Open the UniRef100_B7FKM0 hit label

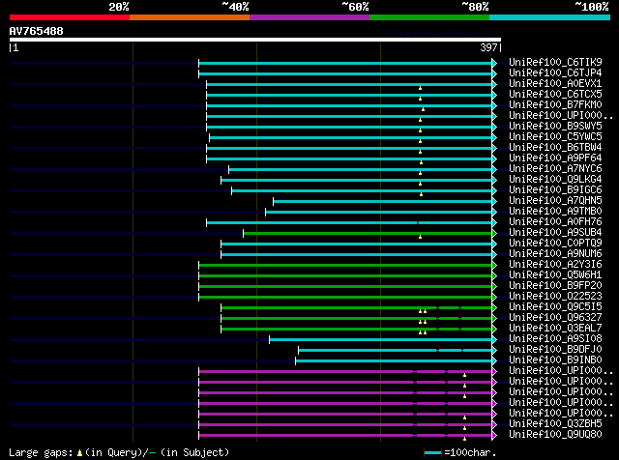pyautogui.click(x=555, y=104)
